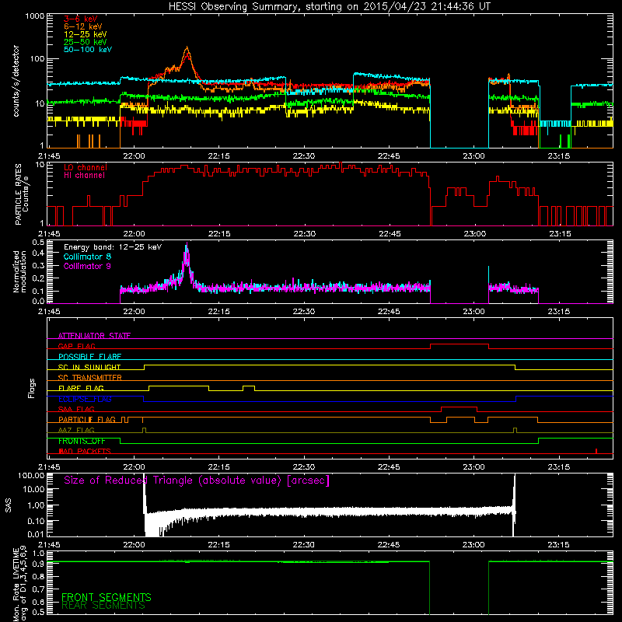This screenshot has height=622, width=622.
Task: Select the 50-100 keV legend label
Action: coord(88,50)
